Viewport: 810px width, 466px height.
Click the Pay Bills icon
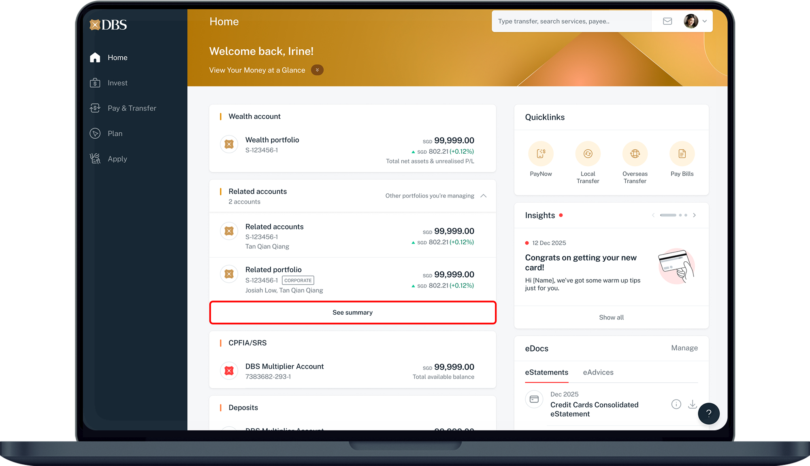(682, 154)
